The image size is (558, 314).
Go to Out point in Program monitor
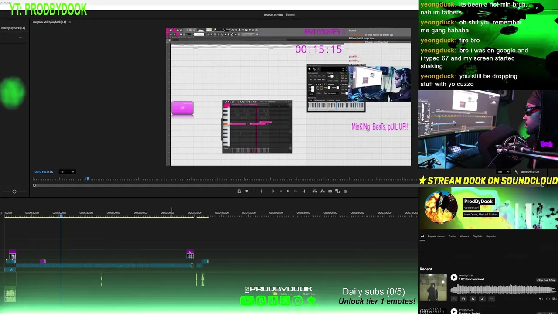[303, 191]
